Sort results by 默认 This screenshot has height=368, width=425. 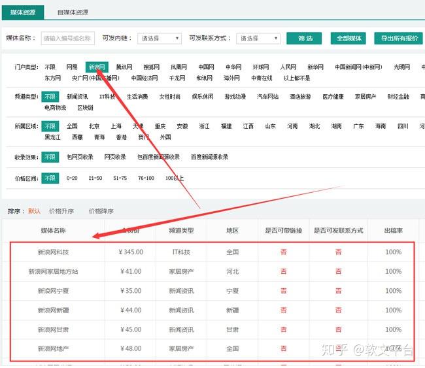(34, 211)
